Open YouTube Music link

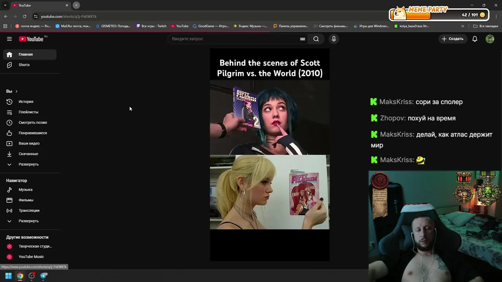30,257
